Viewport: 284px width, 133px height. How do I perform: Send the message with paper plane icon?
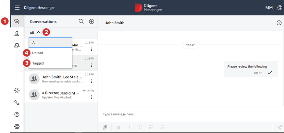pos(280,128)
